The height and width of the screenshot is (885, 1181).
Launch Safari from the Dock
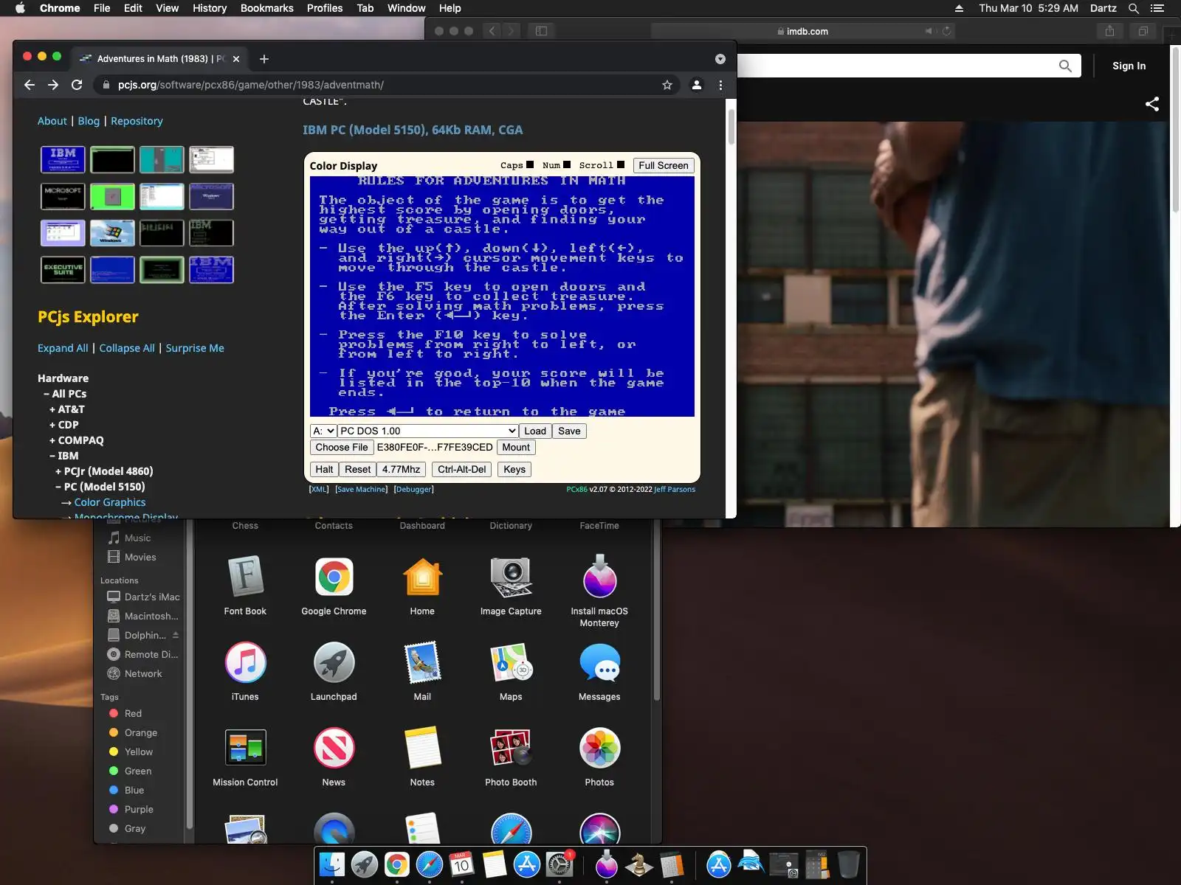(x=429, y=864)
